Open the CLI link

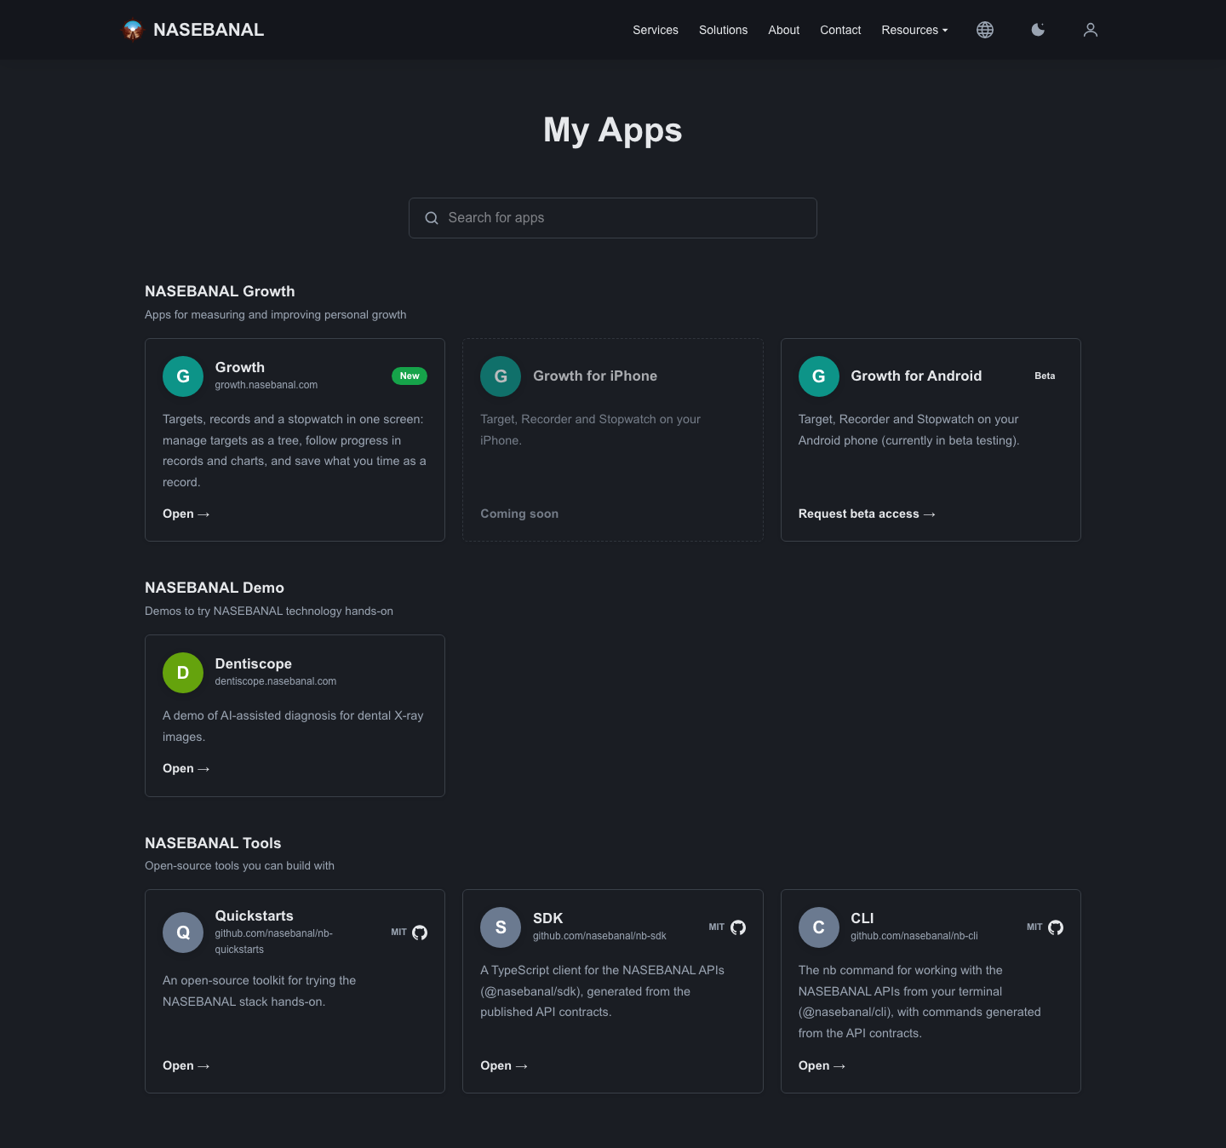822,1065
